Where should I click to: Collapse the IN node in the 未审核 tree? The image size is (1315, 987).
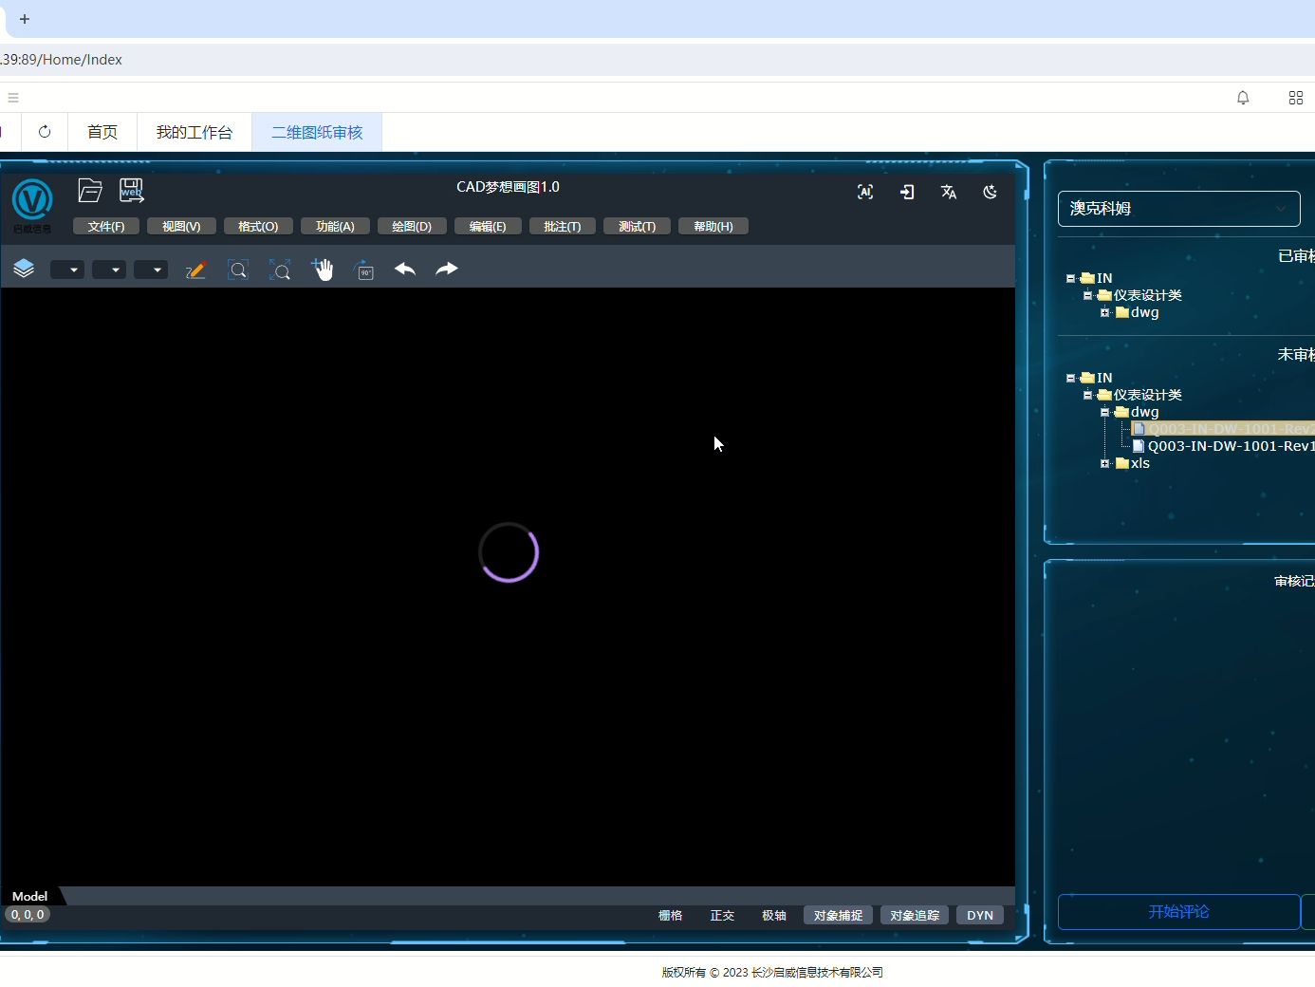1070,378
